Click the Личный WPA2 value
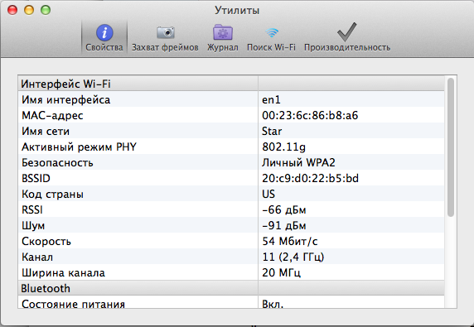The width and height of the screenshot is (474, 327). (298, 163)
